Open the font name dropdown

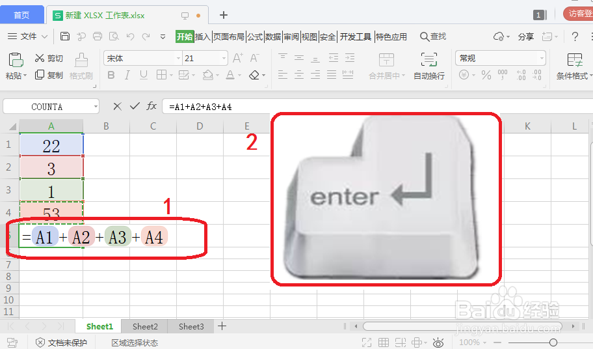point(178,59)
